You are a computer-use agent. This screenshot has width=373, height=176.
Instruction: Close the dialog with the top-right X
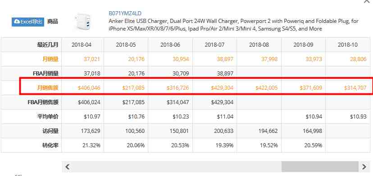tap(367, 1)
